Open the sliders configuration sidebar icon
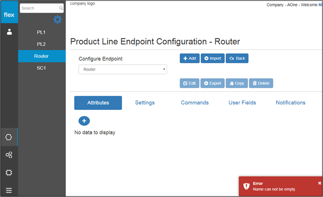Image resolution: width=323 pixels, height=197 pixels. [x=9, y=190]
